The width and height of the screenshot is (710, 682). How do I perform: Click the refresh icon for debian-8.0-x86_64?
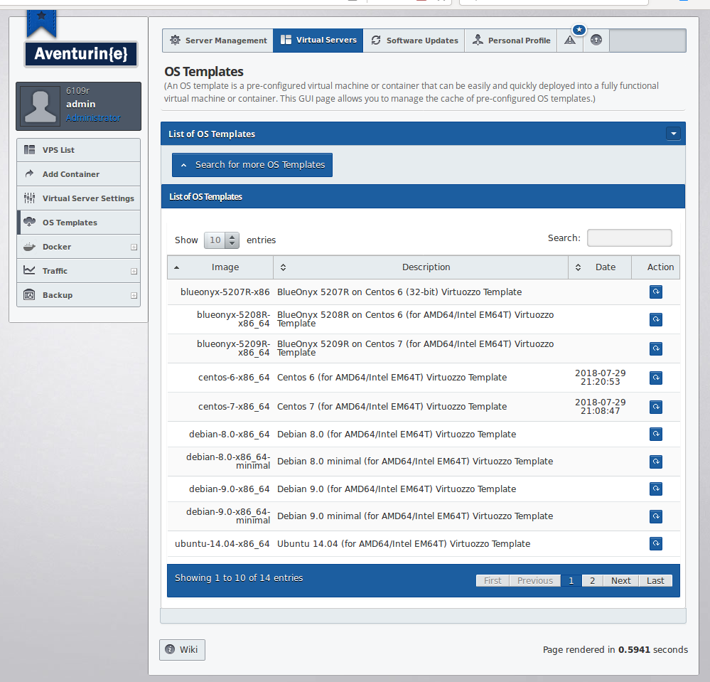click(656, 434)
